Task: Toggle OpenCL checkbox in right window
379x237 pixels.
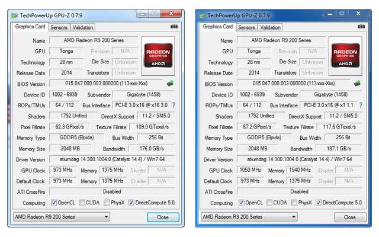Action: 241,203
